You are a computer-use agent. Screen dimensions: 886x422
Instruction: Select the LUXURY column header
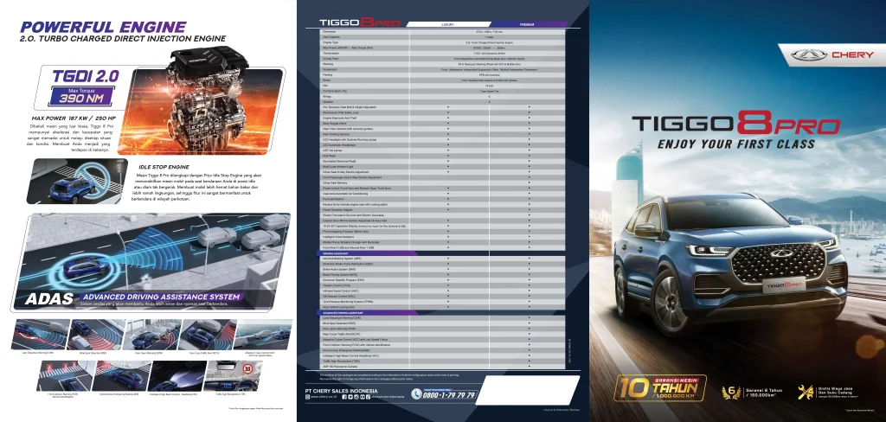pos(447,24)
